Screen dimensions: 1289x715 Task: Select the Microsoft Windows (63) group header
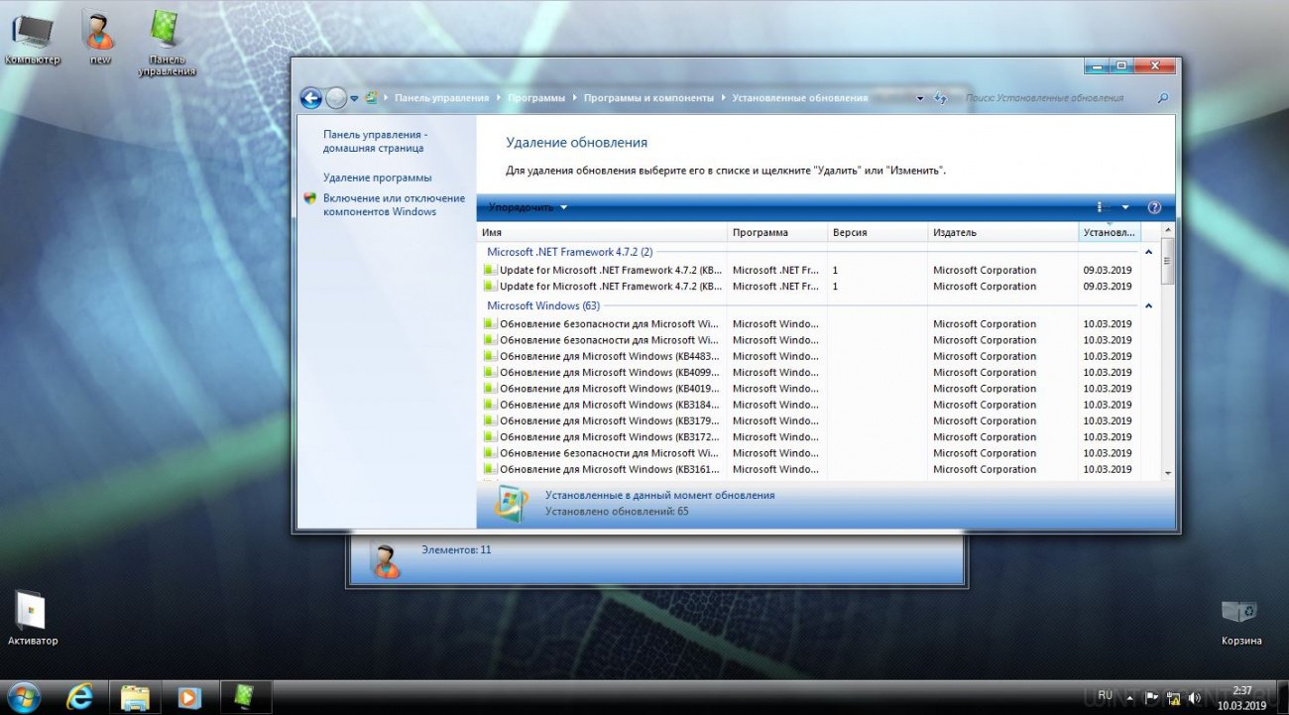tap(543, 305)
